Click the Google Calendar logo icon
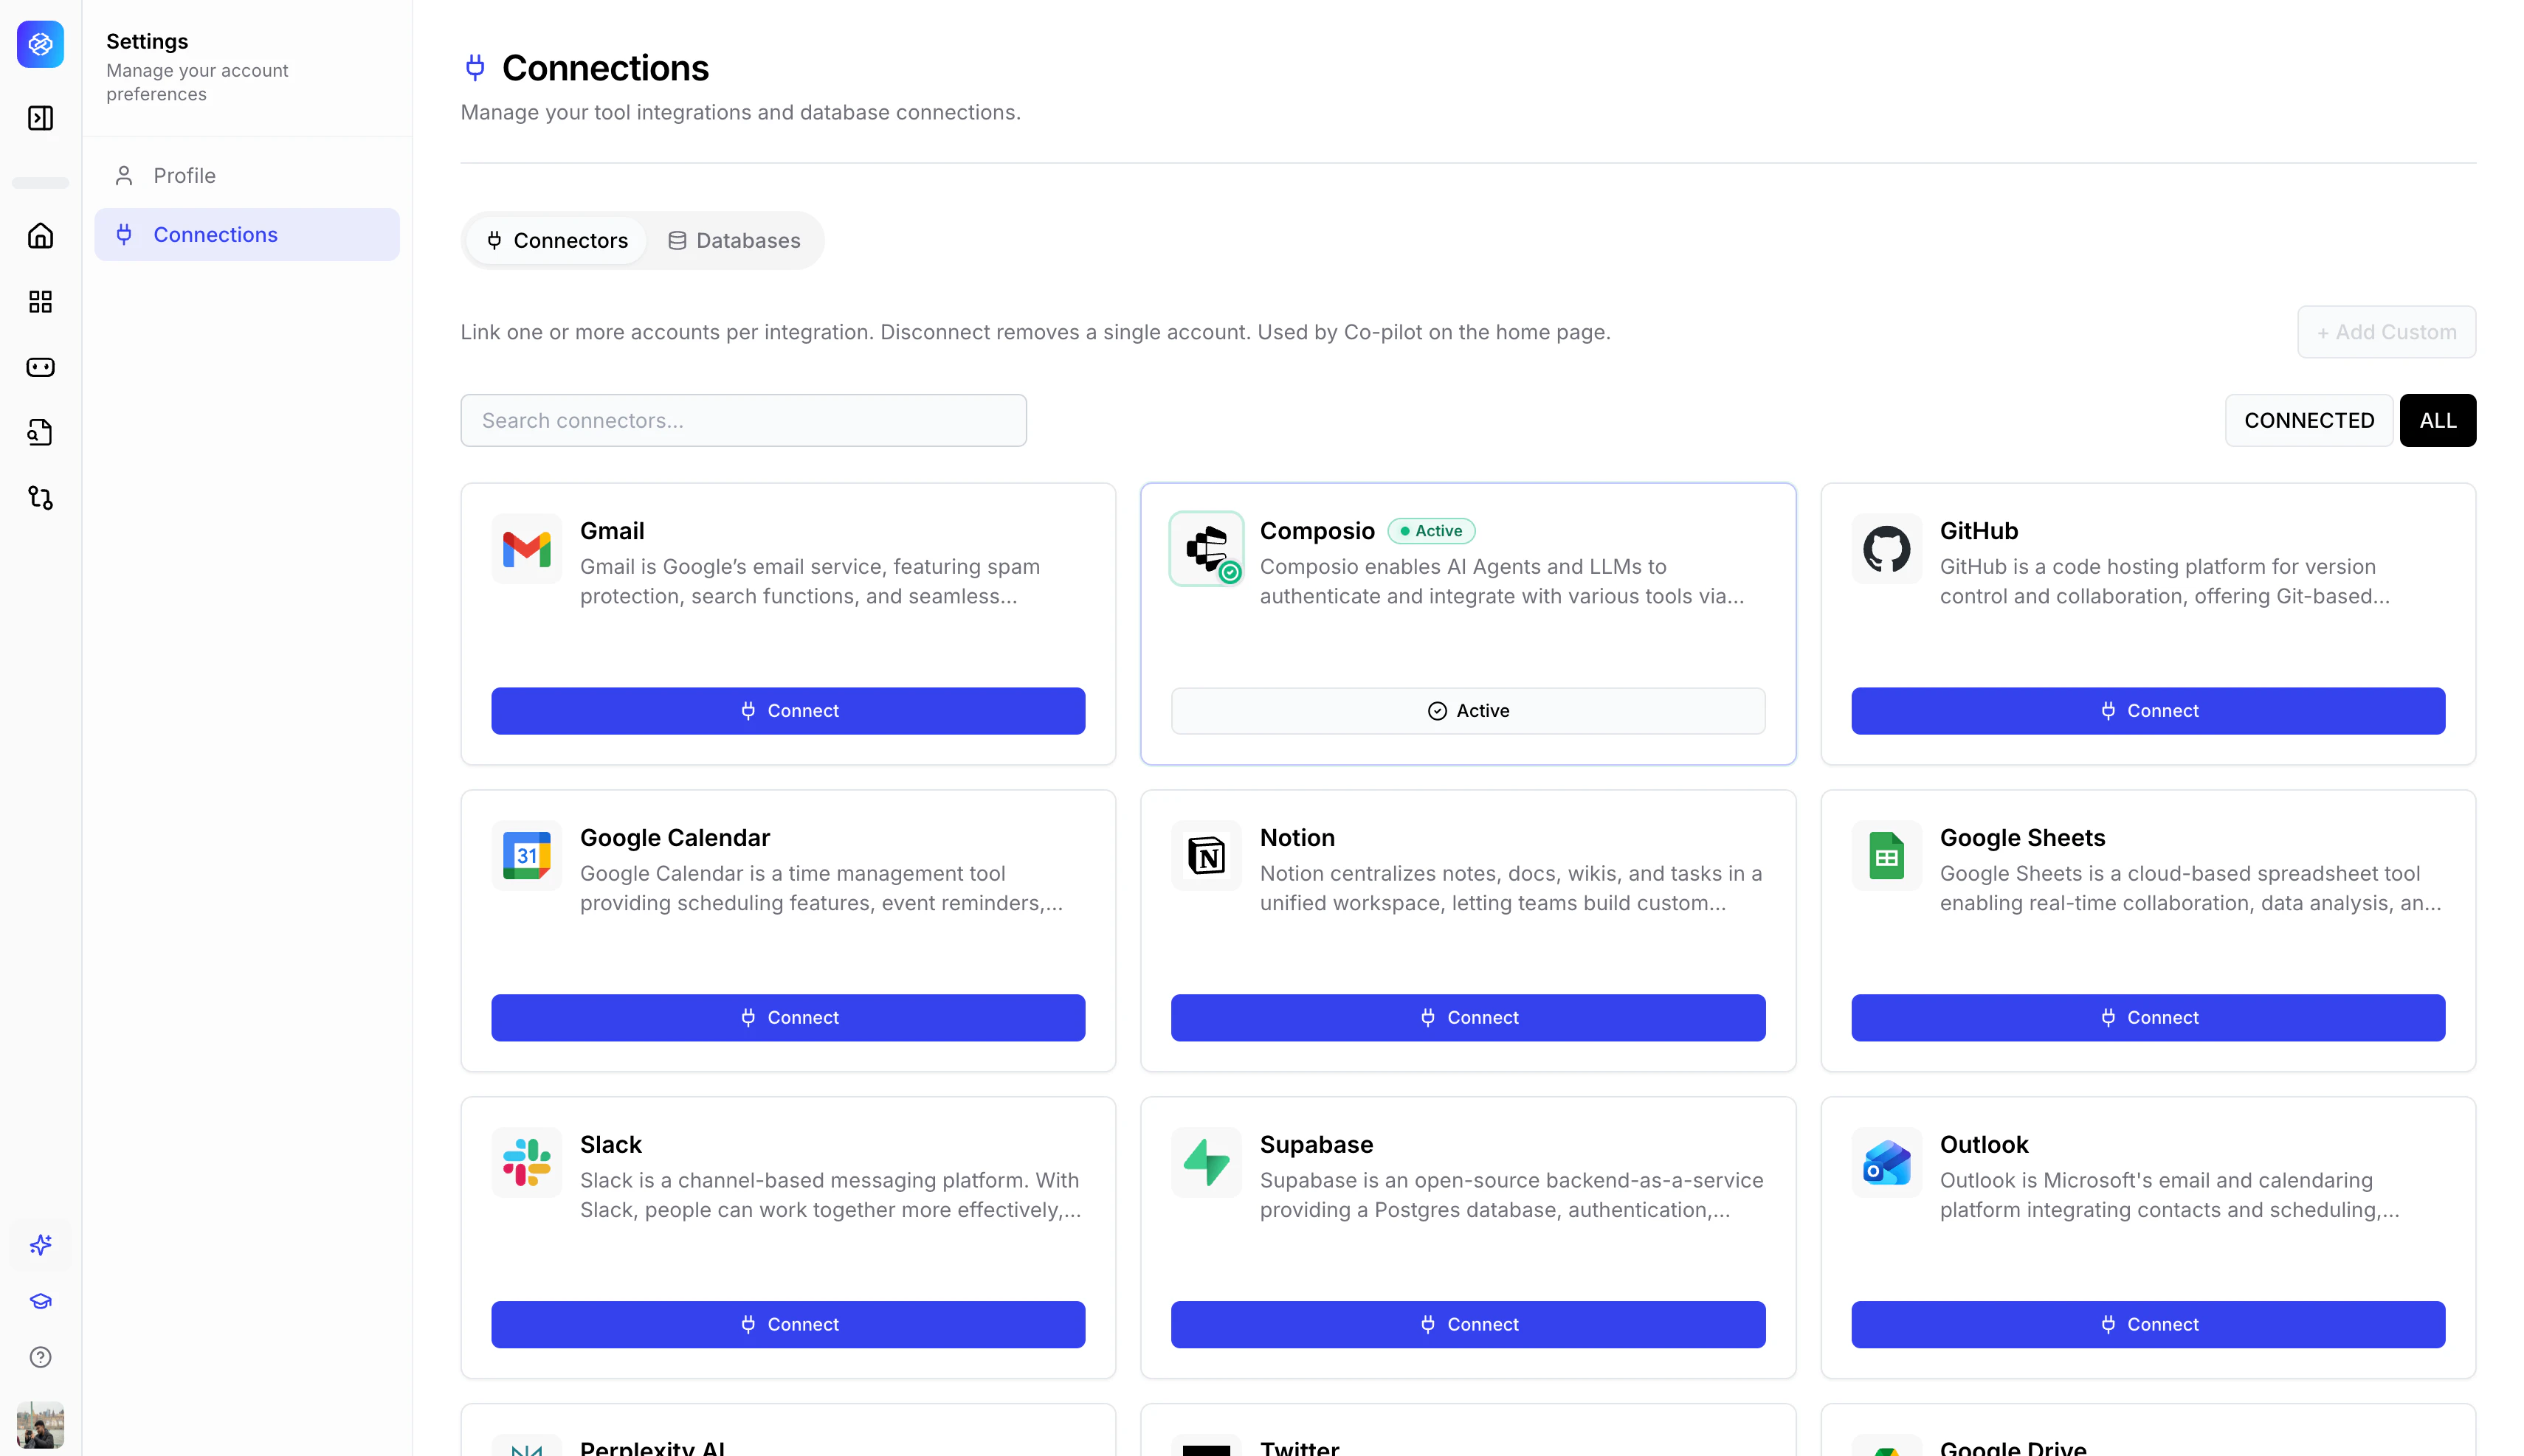Image resolution: width=2524 pixels, height=1456 pixels. point(526,856)
